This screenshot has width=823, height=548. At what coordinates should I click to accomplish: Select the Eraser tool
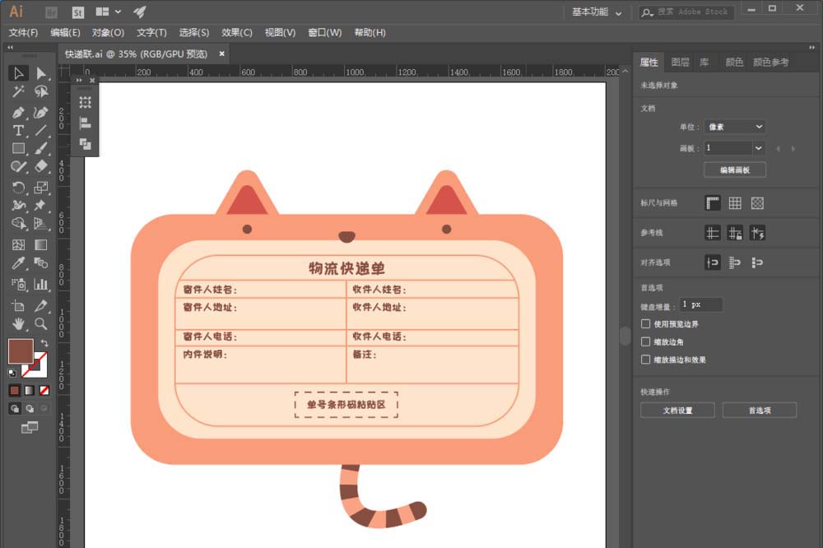(x=41, y=167)
